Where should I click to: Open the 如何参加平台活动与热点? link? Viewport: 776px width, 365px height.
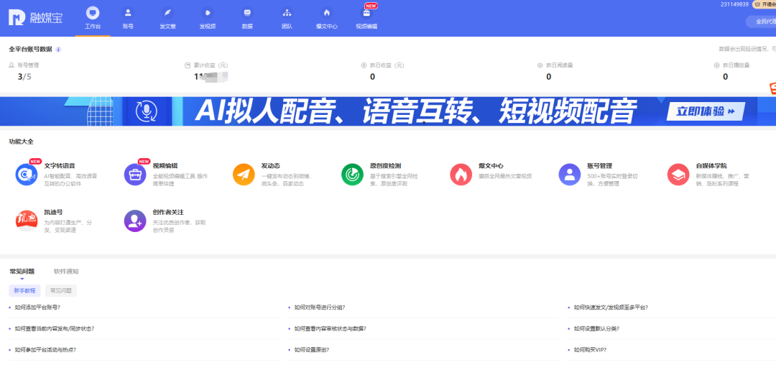[x=45, y=350]
